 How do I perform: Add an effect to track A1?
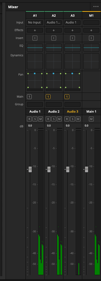(35, 30)
